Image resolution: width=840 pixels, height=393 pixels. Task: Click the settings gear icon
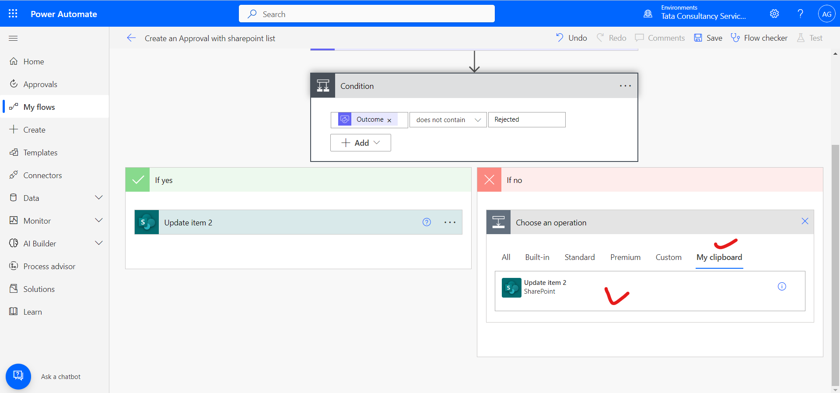coord(774,14)
